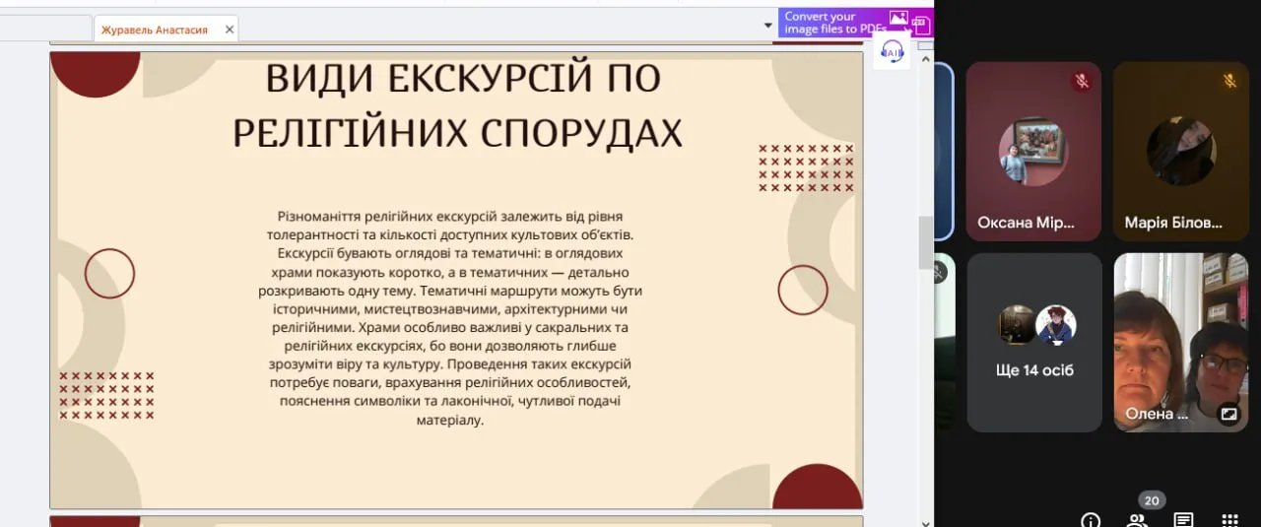Expand the tab list dropdown arrow
This screenshot has height=527, width=1261.
coord(768,26)
